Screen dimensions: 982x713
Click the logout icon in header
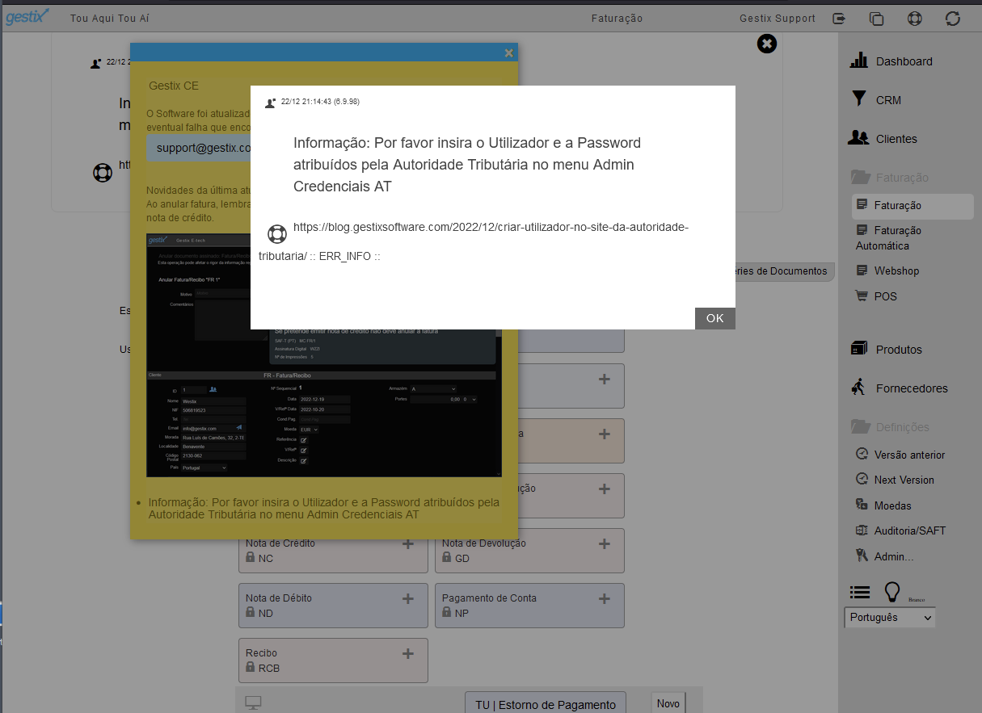[839, 18]
